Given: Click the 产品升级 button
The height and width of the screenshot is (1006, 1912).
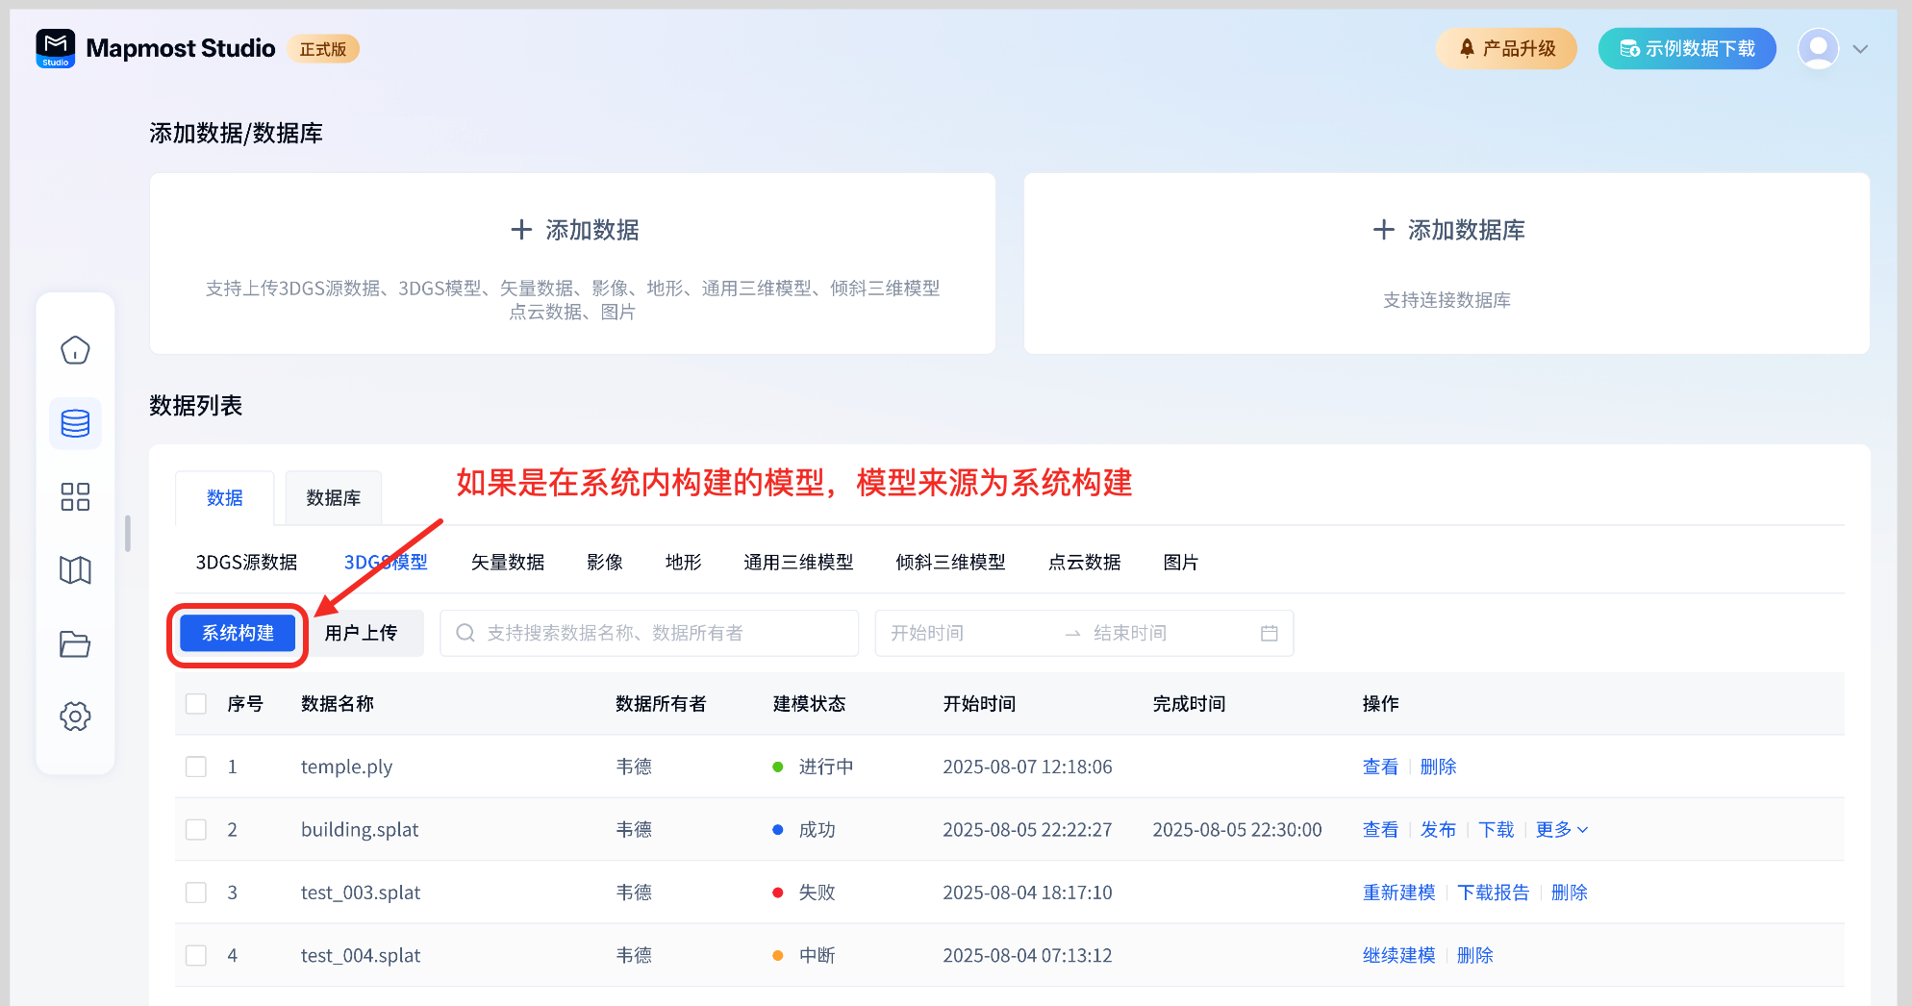Looking at the screenshot, I should click(x=1506, y=49).
